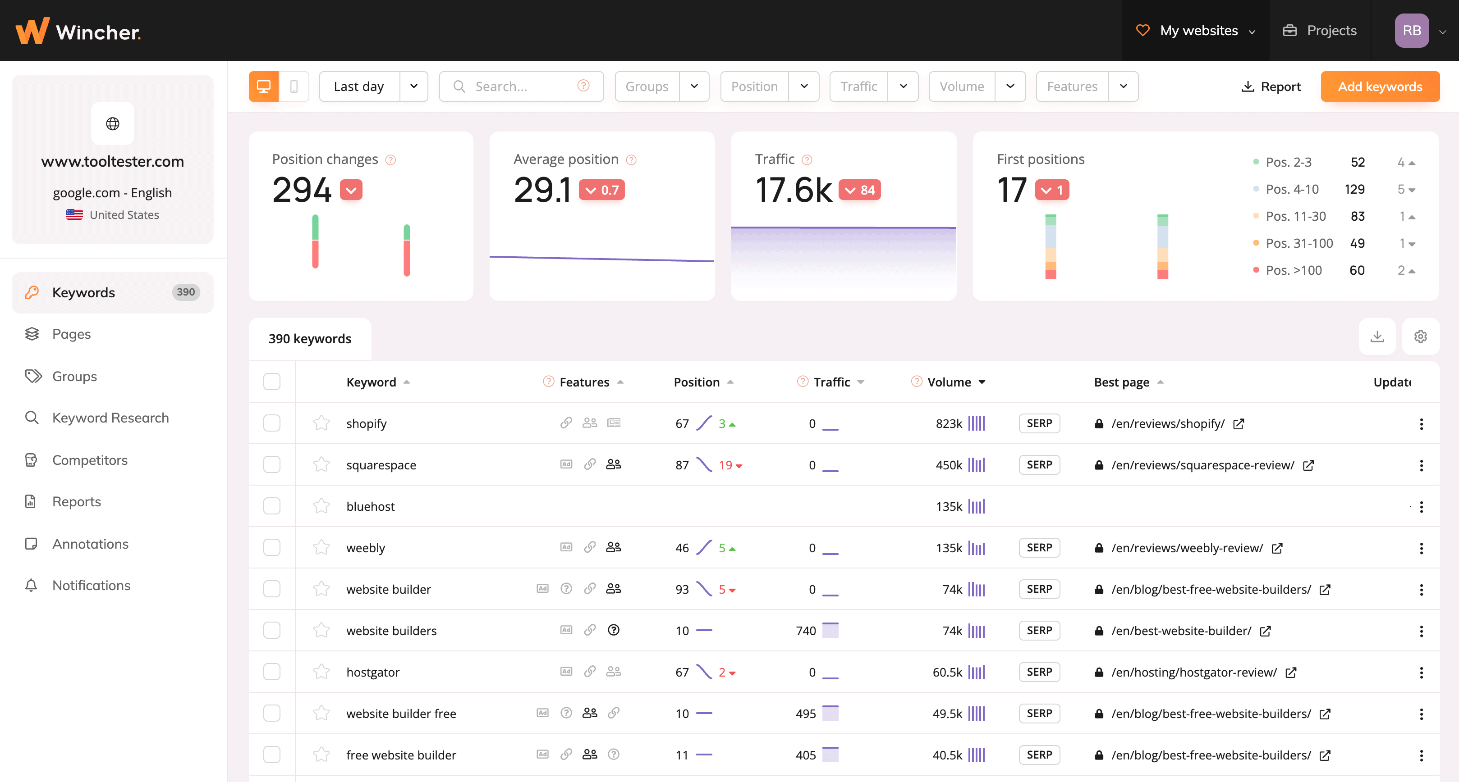The height and width of the screenshot is (782, 1459).
Task: Expand the user account chevron
Action: (1442, 32)
